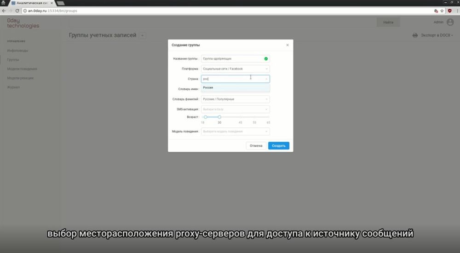
Task: Click the Admin user avatar icon
Action: point(450,22)
